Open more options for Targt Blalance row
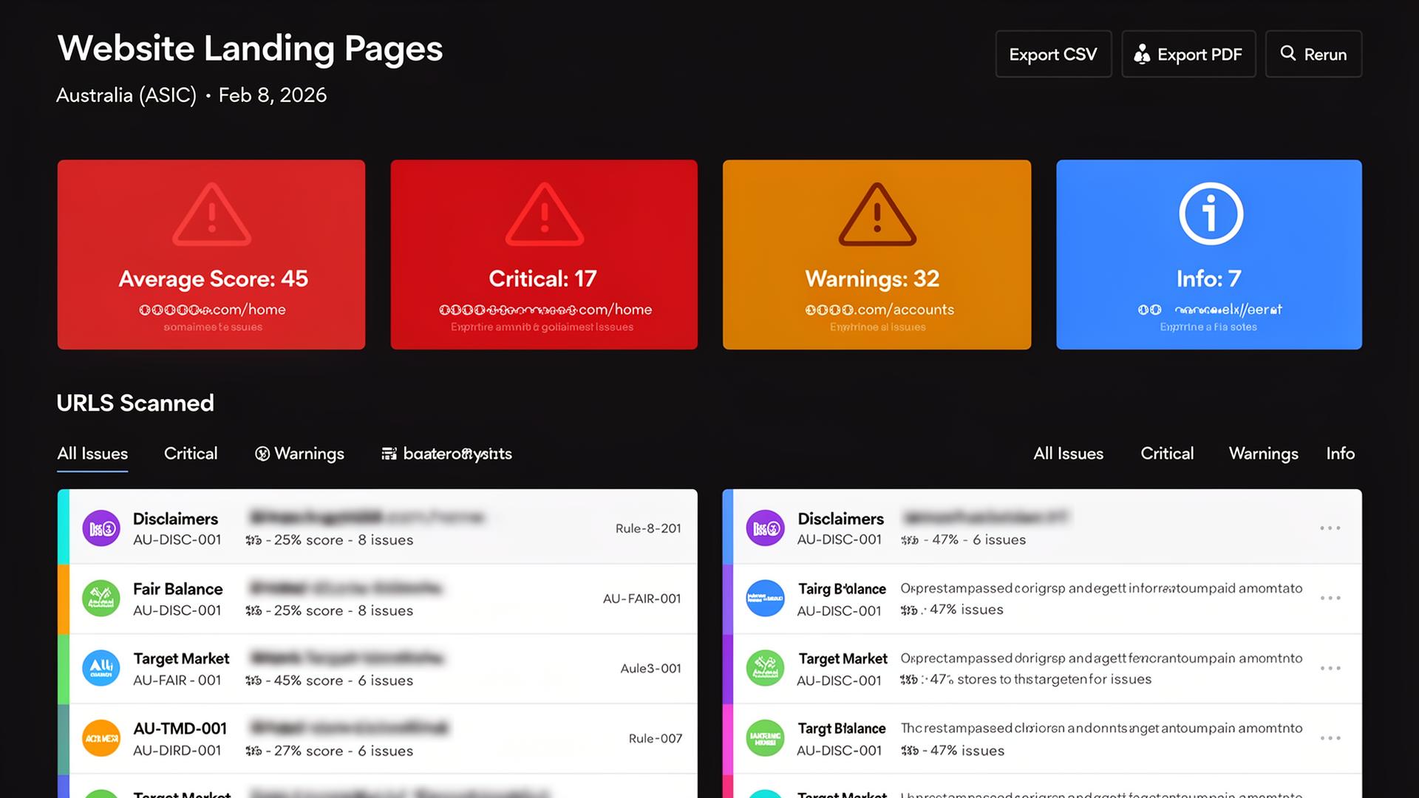The height and width of the screenshot is (798, 1419). pyautogui.click(x=1330, y=738)
